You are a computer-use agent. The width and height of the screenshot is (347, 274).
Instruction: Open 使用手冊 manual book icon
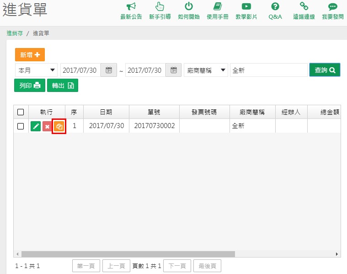tap(218, 6)
